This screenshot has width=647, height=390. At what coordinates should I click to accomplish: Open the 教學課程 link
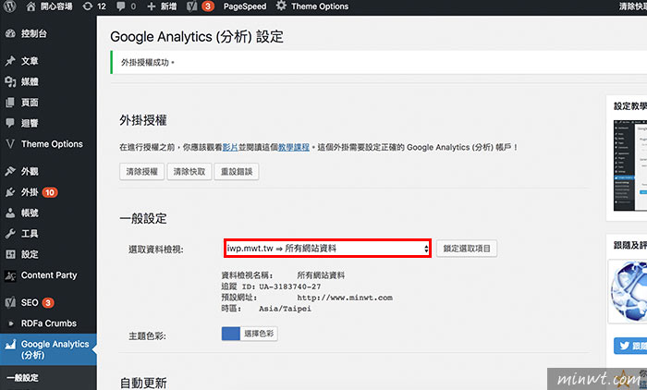pos(293,147)
